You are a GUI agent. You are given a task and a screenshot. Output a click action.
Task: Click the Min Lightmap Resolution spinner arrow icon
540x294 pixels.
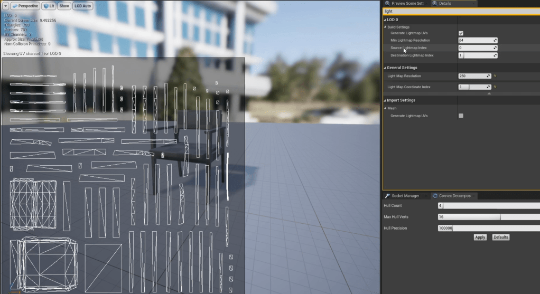tap(495, 40)
